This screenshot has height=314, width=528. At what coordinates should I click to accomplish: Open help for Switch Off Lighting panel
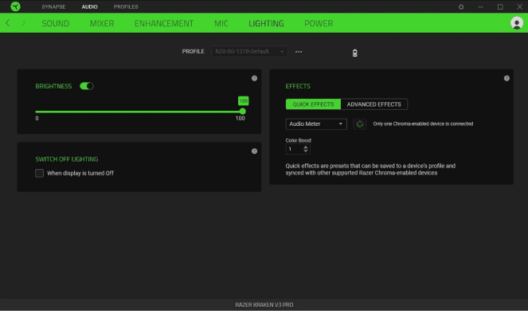254,151
